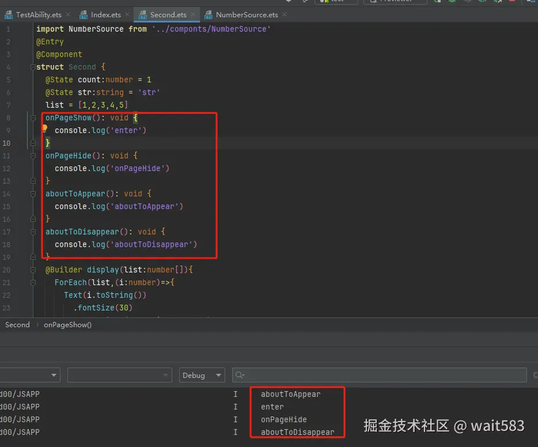Switch to the TestAbility.ets tab
This screenshot has width=538, height=447.
point(38,15)
